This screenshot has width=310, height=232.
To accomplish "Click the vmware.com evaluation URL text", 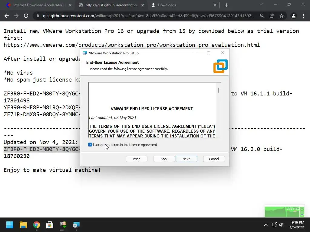I will tap(132, 45).
